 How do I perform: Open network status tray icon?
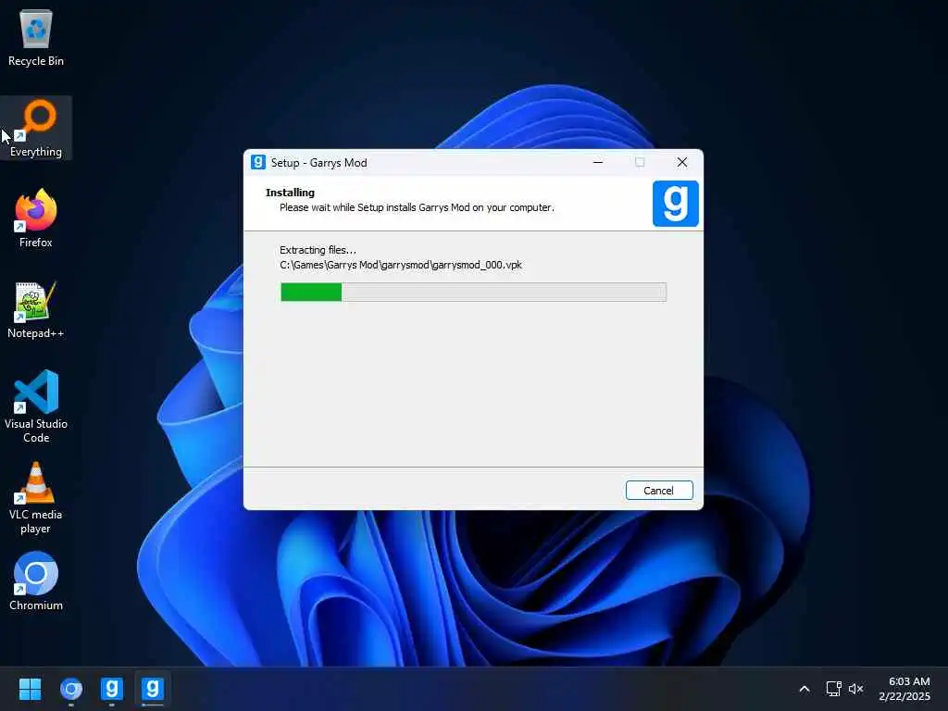[834, 689]
